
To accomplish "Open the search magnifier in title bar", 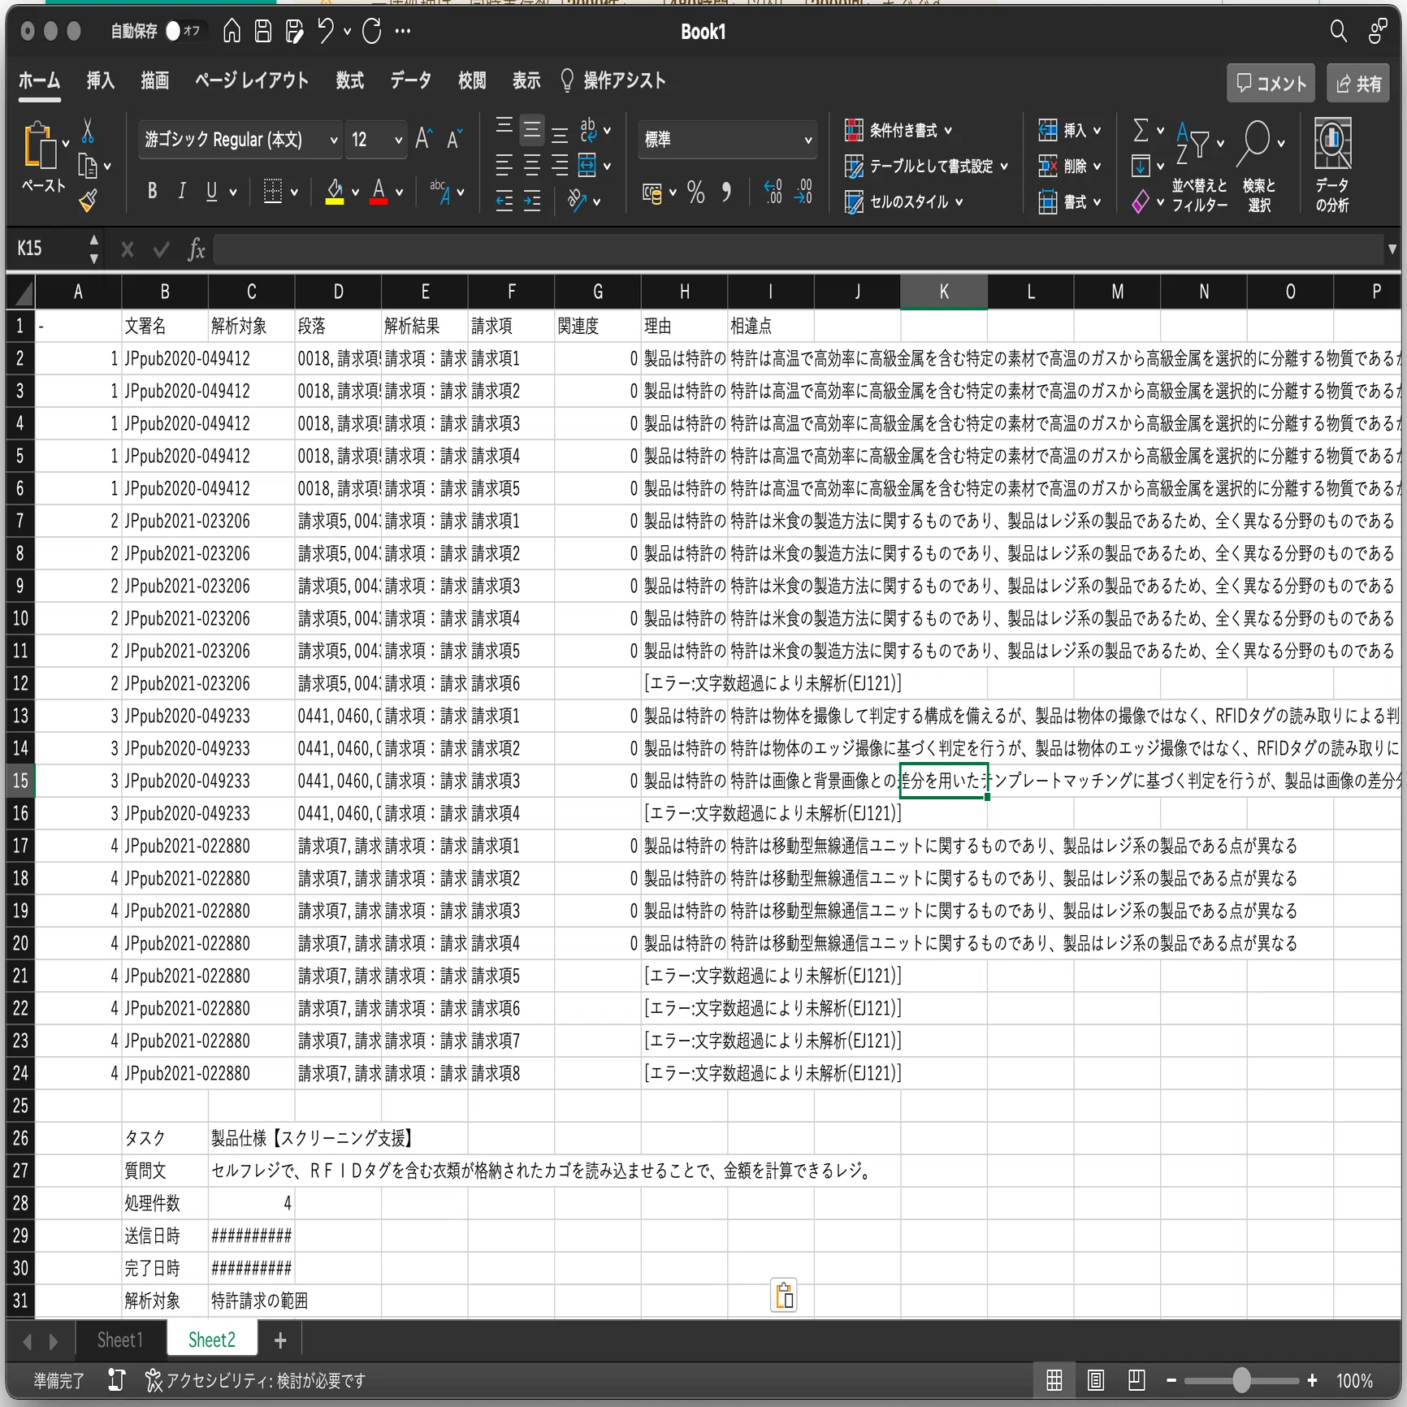I will tap(1338, 32).
